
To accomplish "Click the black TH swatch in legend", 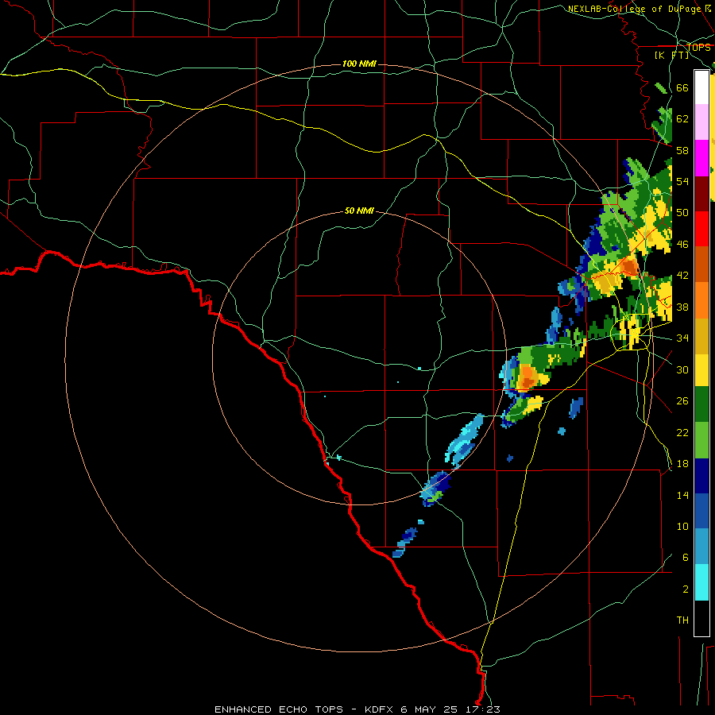I will click(x=701, y=618).
